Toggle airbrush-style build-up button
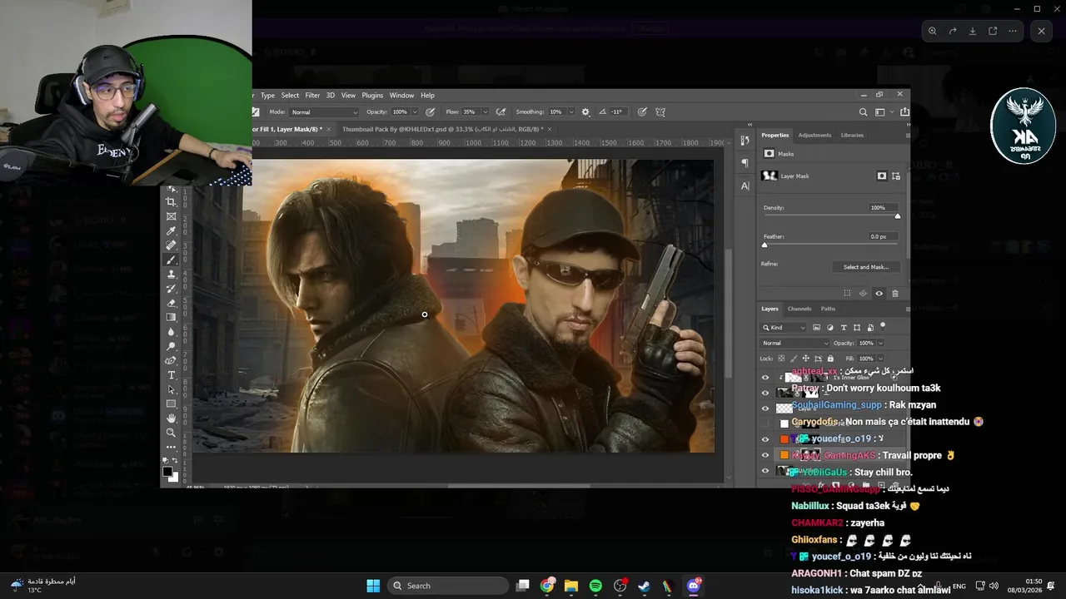Viewport: 1066px width, 599px height. [501, 111]
